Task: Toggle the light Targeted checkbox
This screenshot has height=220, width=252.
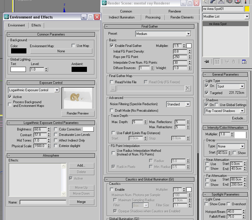Action: (x=207, y=93)
